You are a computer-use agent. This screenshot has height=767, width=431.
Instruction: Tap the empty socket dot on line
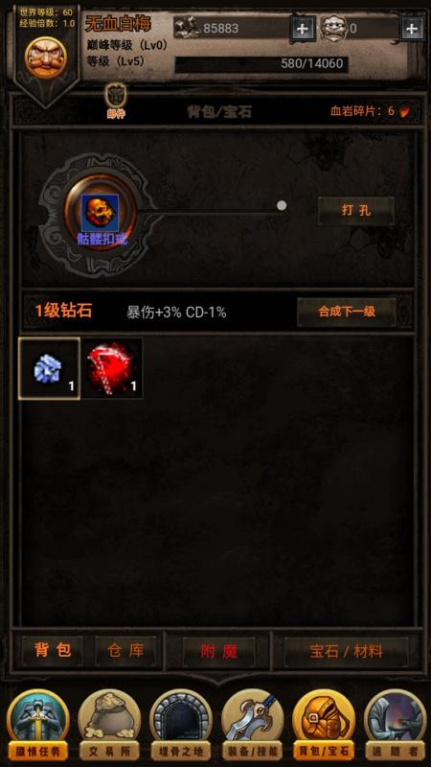click(x=282, y=205)
